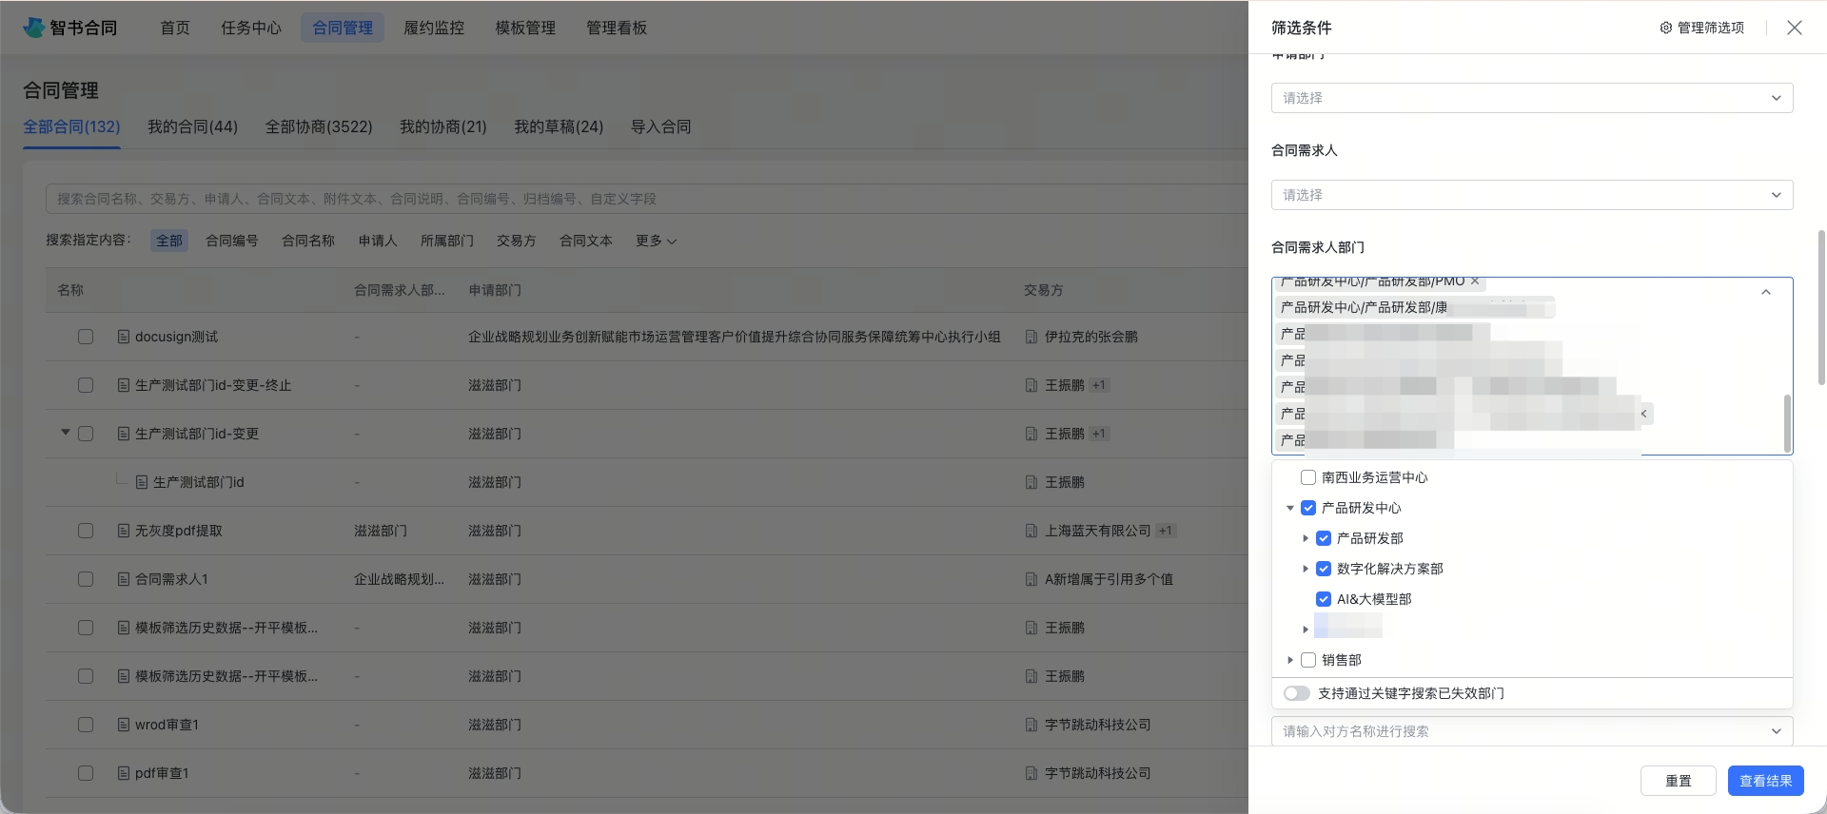Click document icon beside 无灰度pdf提取
Viewport: 1827px width, 814px height.
(124, 531)
